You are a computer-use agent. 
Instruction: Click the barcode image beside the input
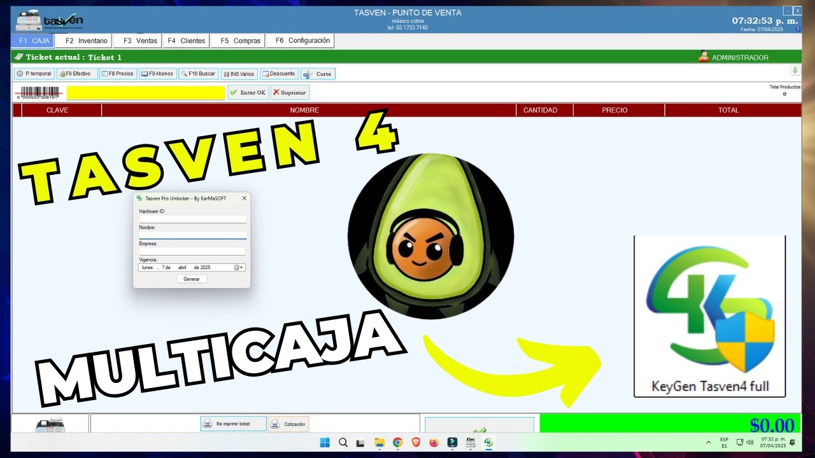39,92
